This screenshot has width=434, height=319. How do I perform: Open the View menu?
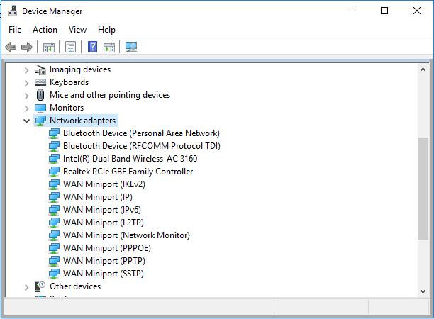pyautogui.click(x=77, y=30)
